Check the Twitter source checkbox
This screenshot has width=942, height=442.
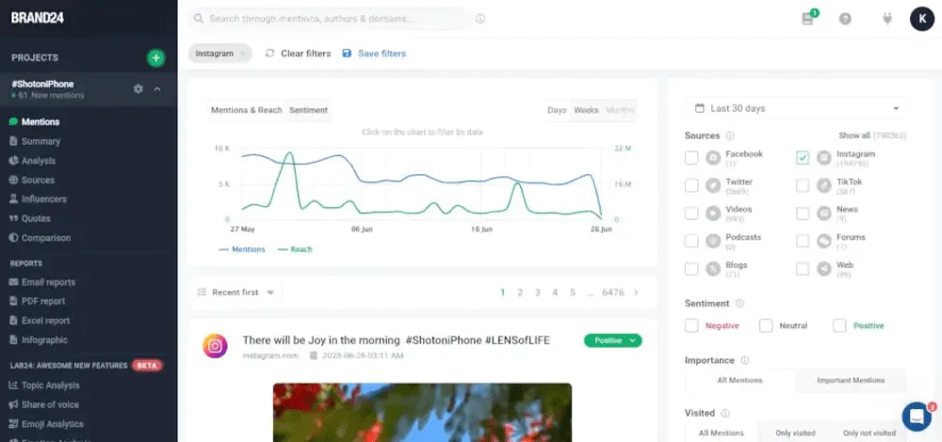(x=691, y=185)
